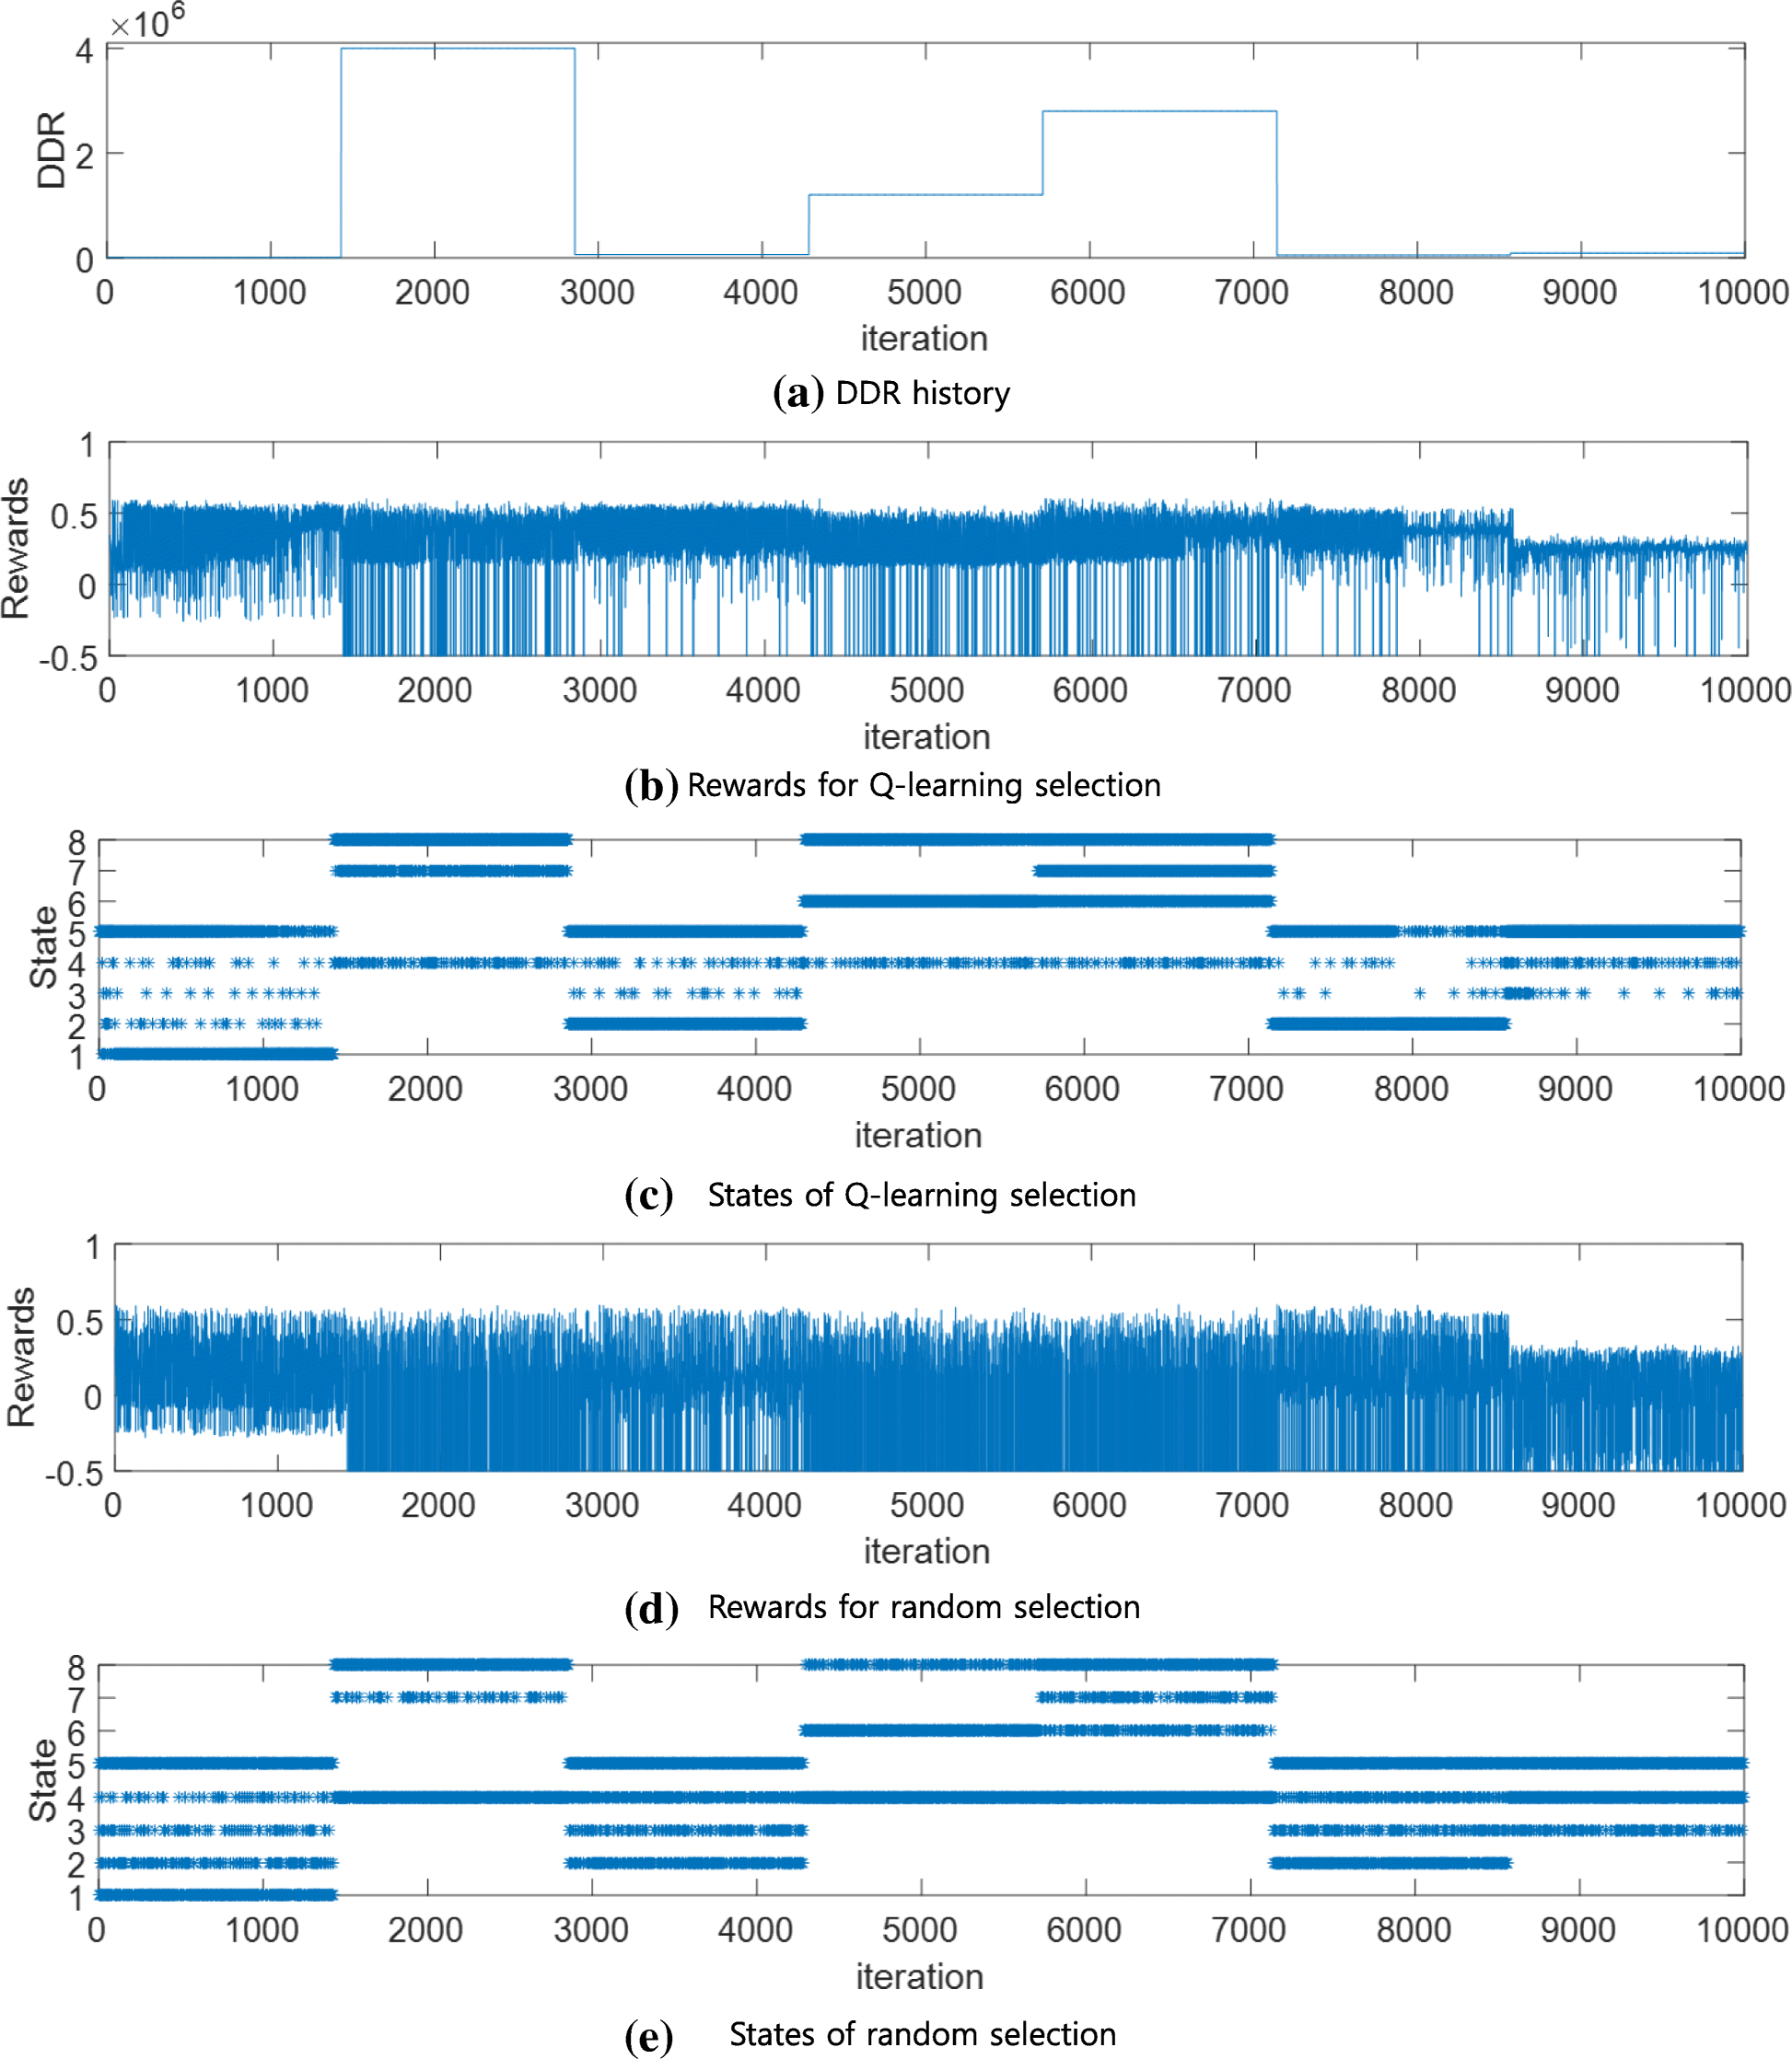Click the y-axis tick "2" on the DDR plot

pyautogui.click(x=84, y=156)
